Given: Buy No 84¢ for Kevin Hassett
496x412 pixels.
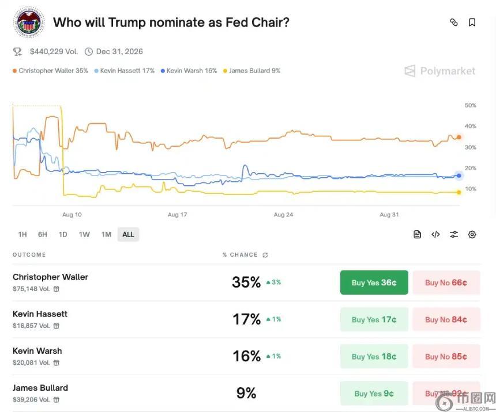Looking at the screenshot, I should point(446,319).
